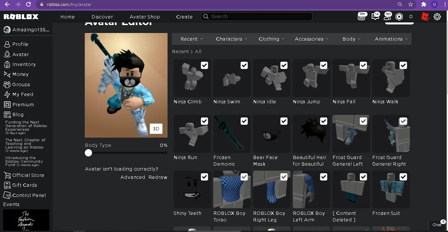Bookmark page with star icon
The height and width of the screenshot is (232, 448).
click(411, 4)
